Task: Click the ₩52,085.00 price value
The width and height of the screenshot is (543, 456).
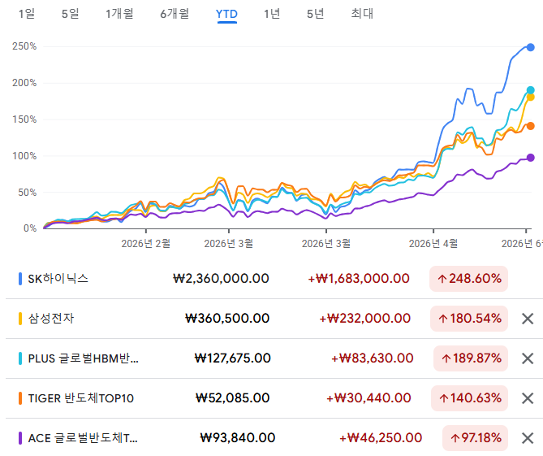Action: 232,398
